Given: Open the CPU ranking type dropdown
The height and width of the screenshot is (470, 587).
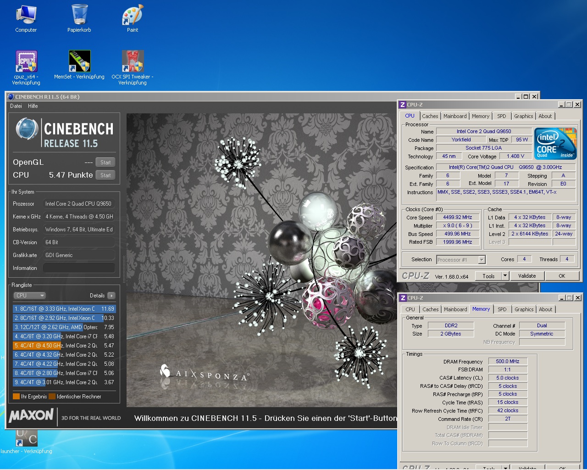Looking at the screenshot, I should pyautogui.click(x=29, y=296).
